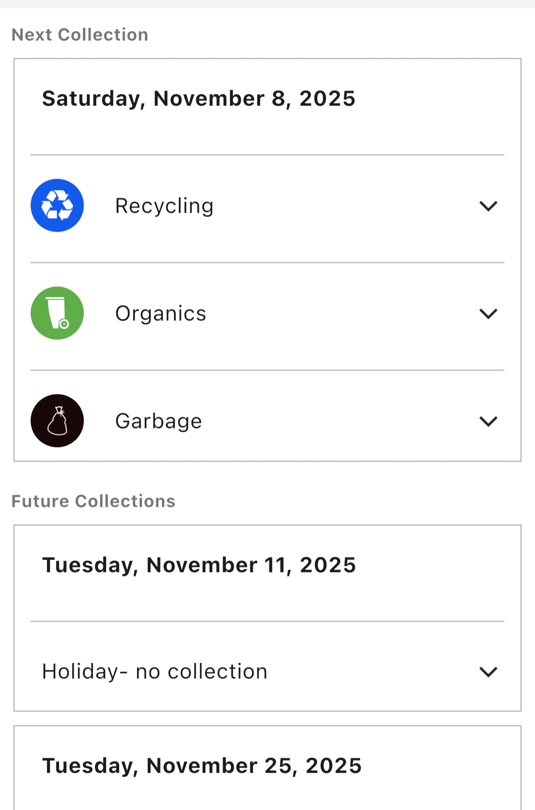The height and width of the screenshot is (810, 535).
Task: Open the Holiday- no collection entry text
Action: pyautogui.click(x=155, y=672)
